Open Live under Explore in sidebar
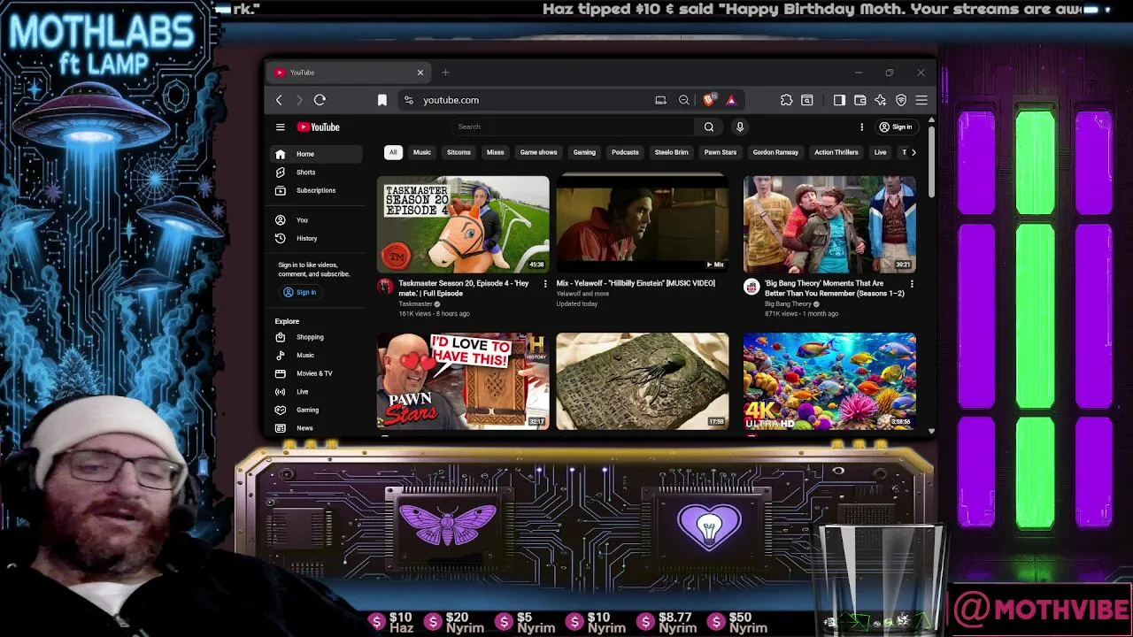 [x=317, y=391]
